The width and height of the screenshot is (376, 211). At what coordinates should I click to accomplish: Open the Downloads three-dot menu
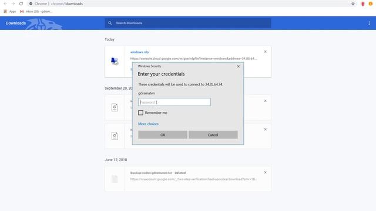coord(369,23)
